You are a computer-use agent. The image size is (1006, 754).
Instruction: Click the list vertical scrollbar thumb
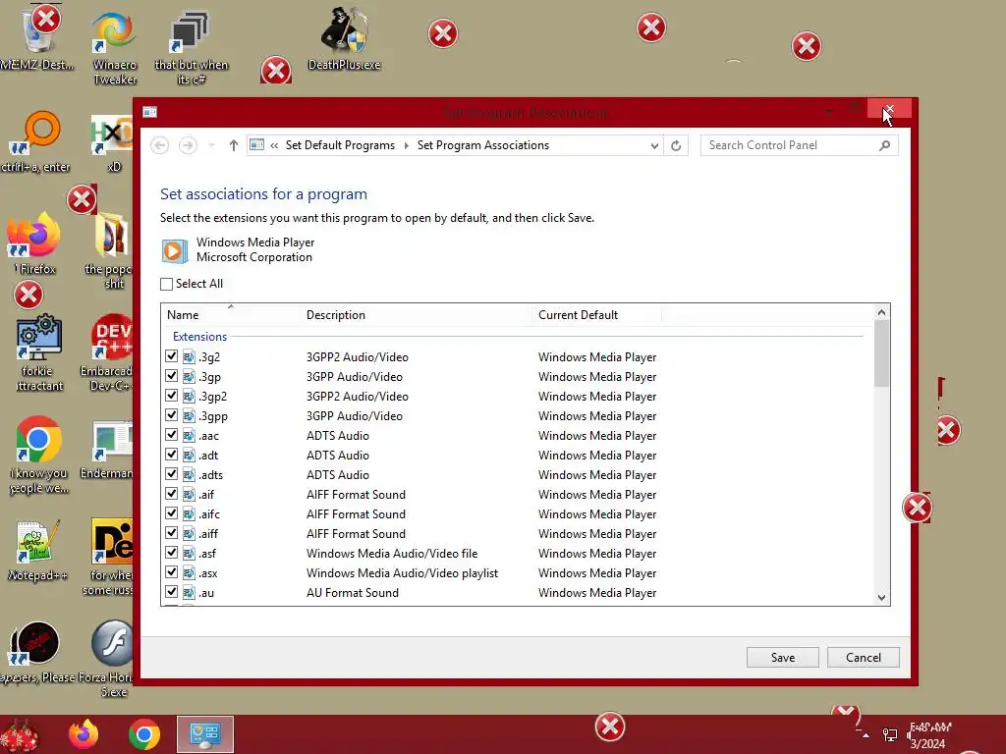point(881,353)
